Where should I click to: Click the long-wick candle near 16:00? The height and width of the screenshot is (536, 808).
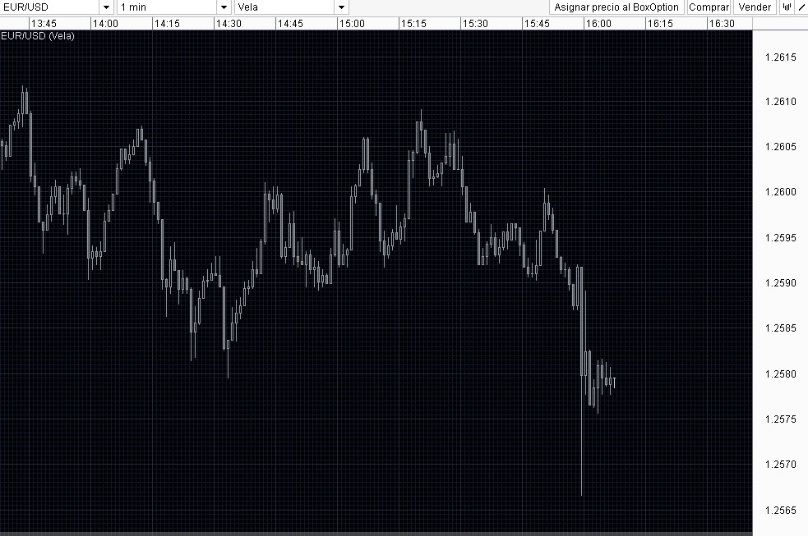pos(582,381)
